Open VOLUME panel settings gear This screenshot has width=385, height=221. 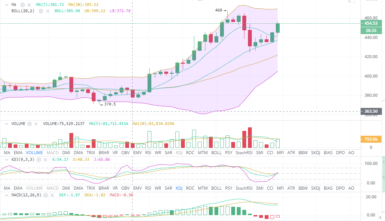point(29,124)
